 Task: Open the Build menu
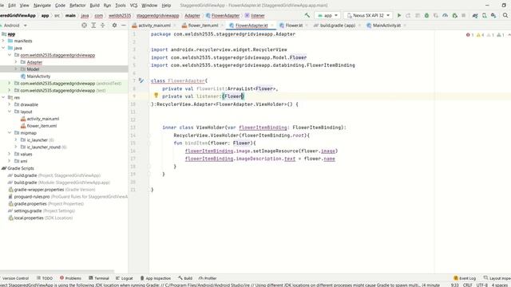[94, 6]
